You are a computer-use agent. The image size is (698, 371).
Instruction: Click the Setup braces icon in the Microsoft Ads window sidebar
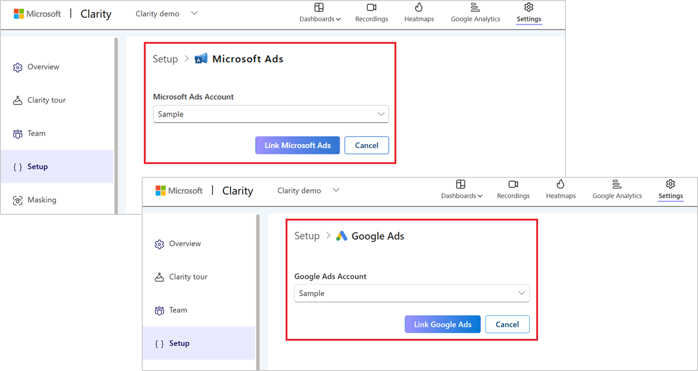[x=18, y=167]
